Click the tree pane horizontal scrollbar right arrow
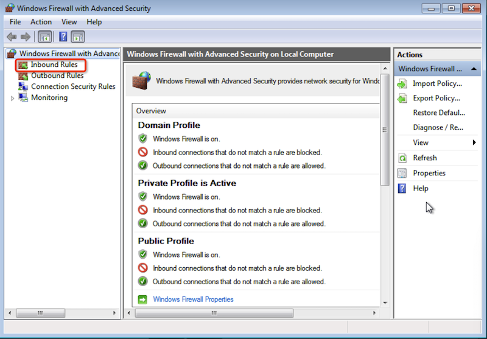The height and width of the screenshot is (339, 487). [114, 313]
